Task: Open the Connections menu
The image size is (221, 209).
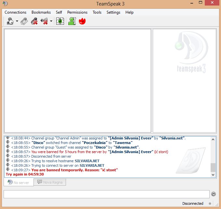Action: 16,12
